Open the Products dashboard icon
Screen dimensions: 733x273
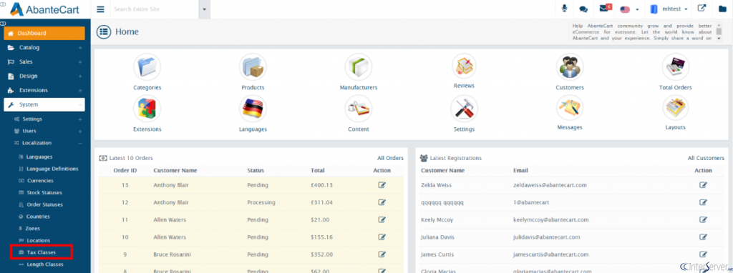[253, 66]
